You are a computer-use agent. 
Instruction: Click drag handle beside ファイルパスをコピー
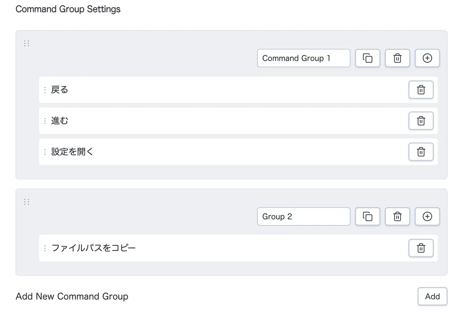(45, 248)
